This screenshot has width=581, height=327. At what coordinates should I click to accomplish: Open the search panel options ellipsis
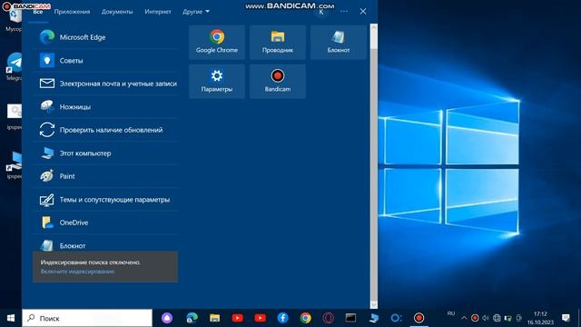pos(344,12)
